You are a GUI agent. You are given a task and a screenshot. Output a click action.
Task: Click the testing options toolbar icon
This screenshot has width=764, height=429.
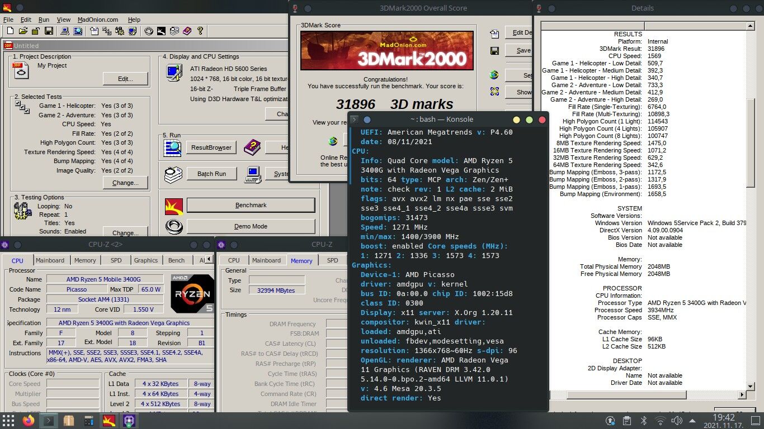coord(120,31)
